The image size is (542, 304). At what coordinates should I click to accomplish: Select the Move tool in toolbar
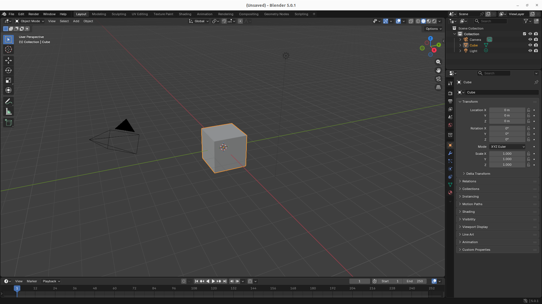pos(8,60)
